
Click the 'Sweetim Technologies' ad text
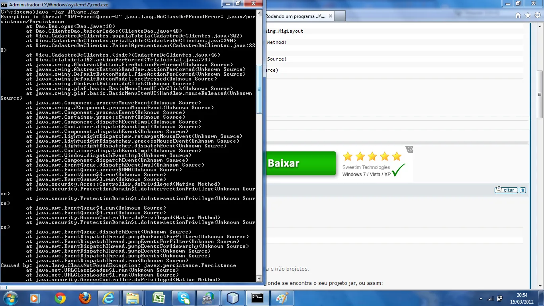[x=366, y=167]
